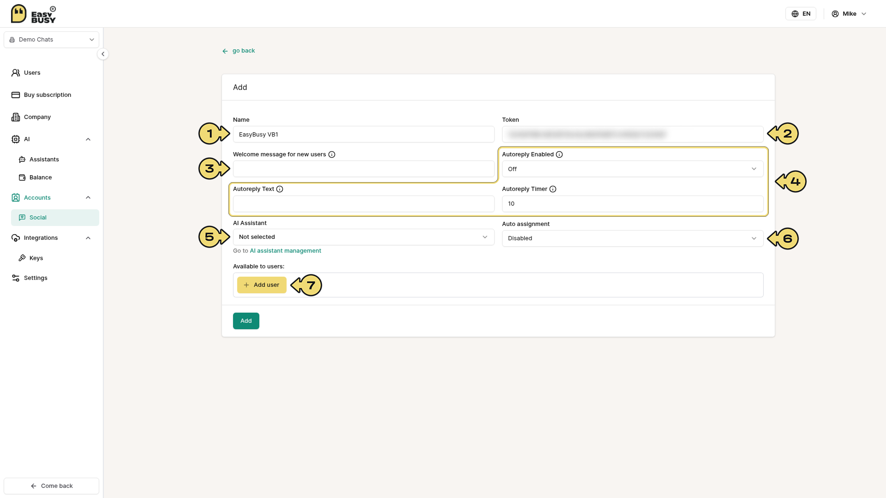Collapse the Accounts section chevron

(x=88, y=198)
